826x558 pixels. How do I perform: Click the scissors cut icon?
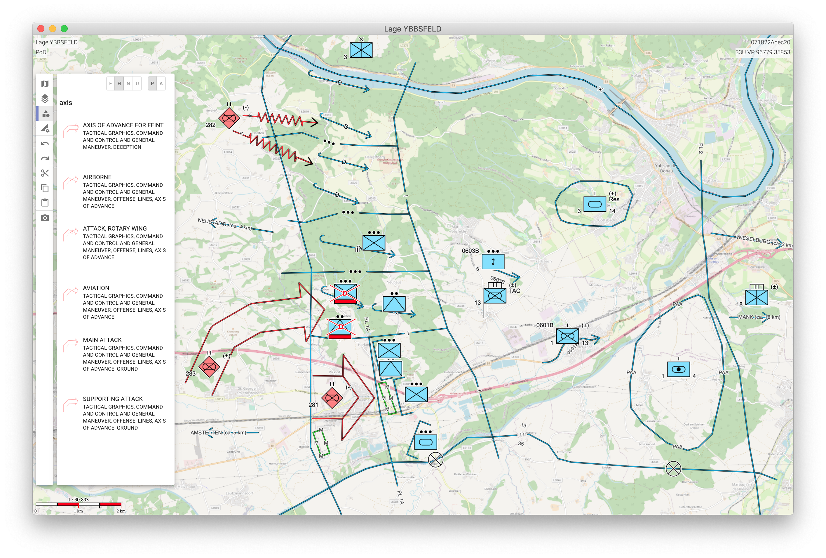pyautogui.click(x=45, y=173)
